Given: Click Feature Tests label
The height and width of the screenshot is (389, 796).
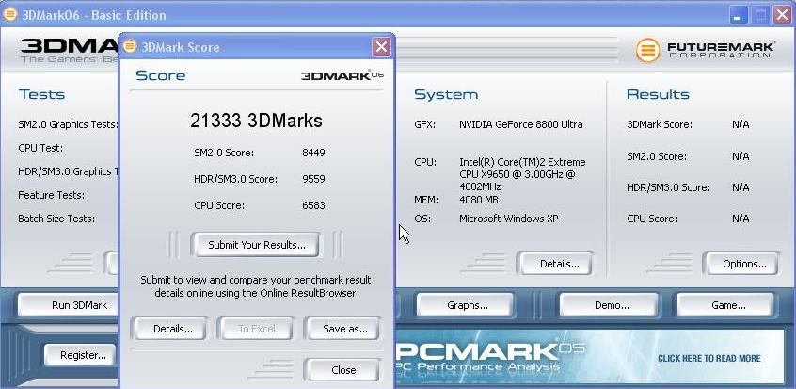Looking at the screenshot, I should pyautogui.click(x=51, y=195).
